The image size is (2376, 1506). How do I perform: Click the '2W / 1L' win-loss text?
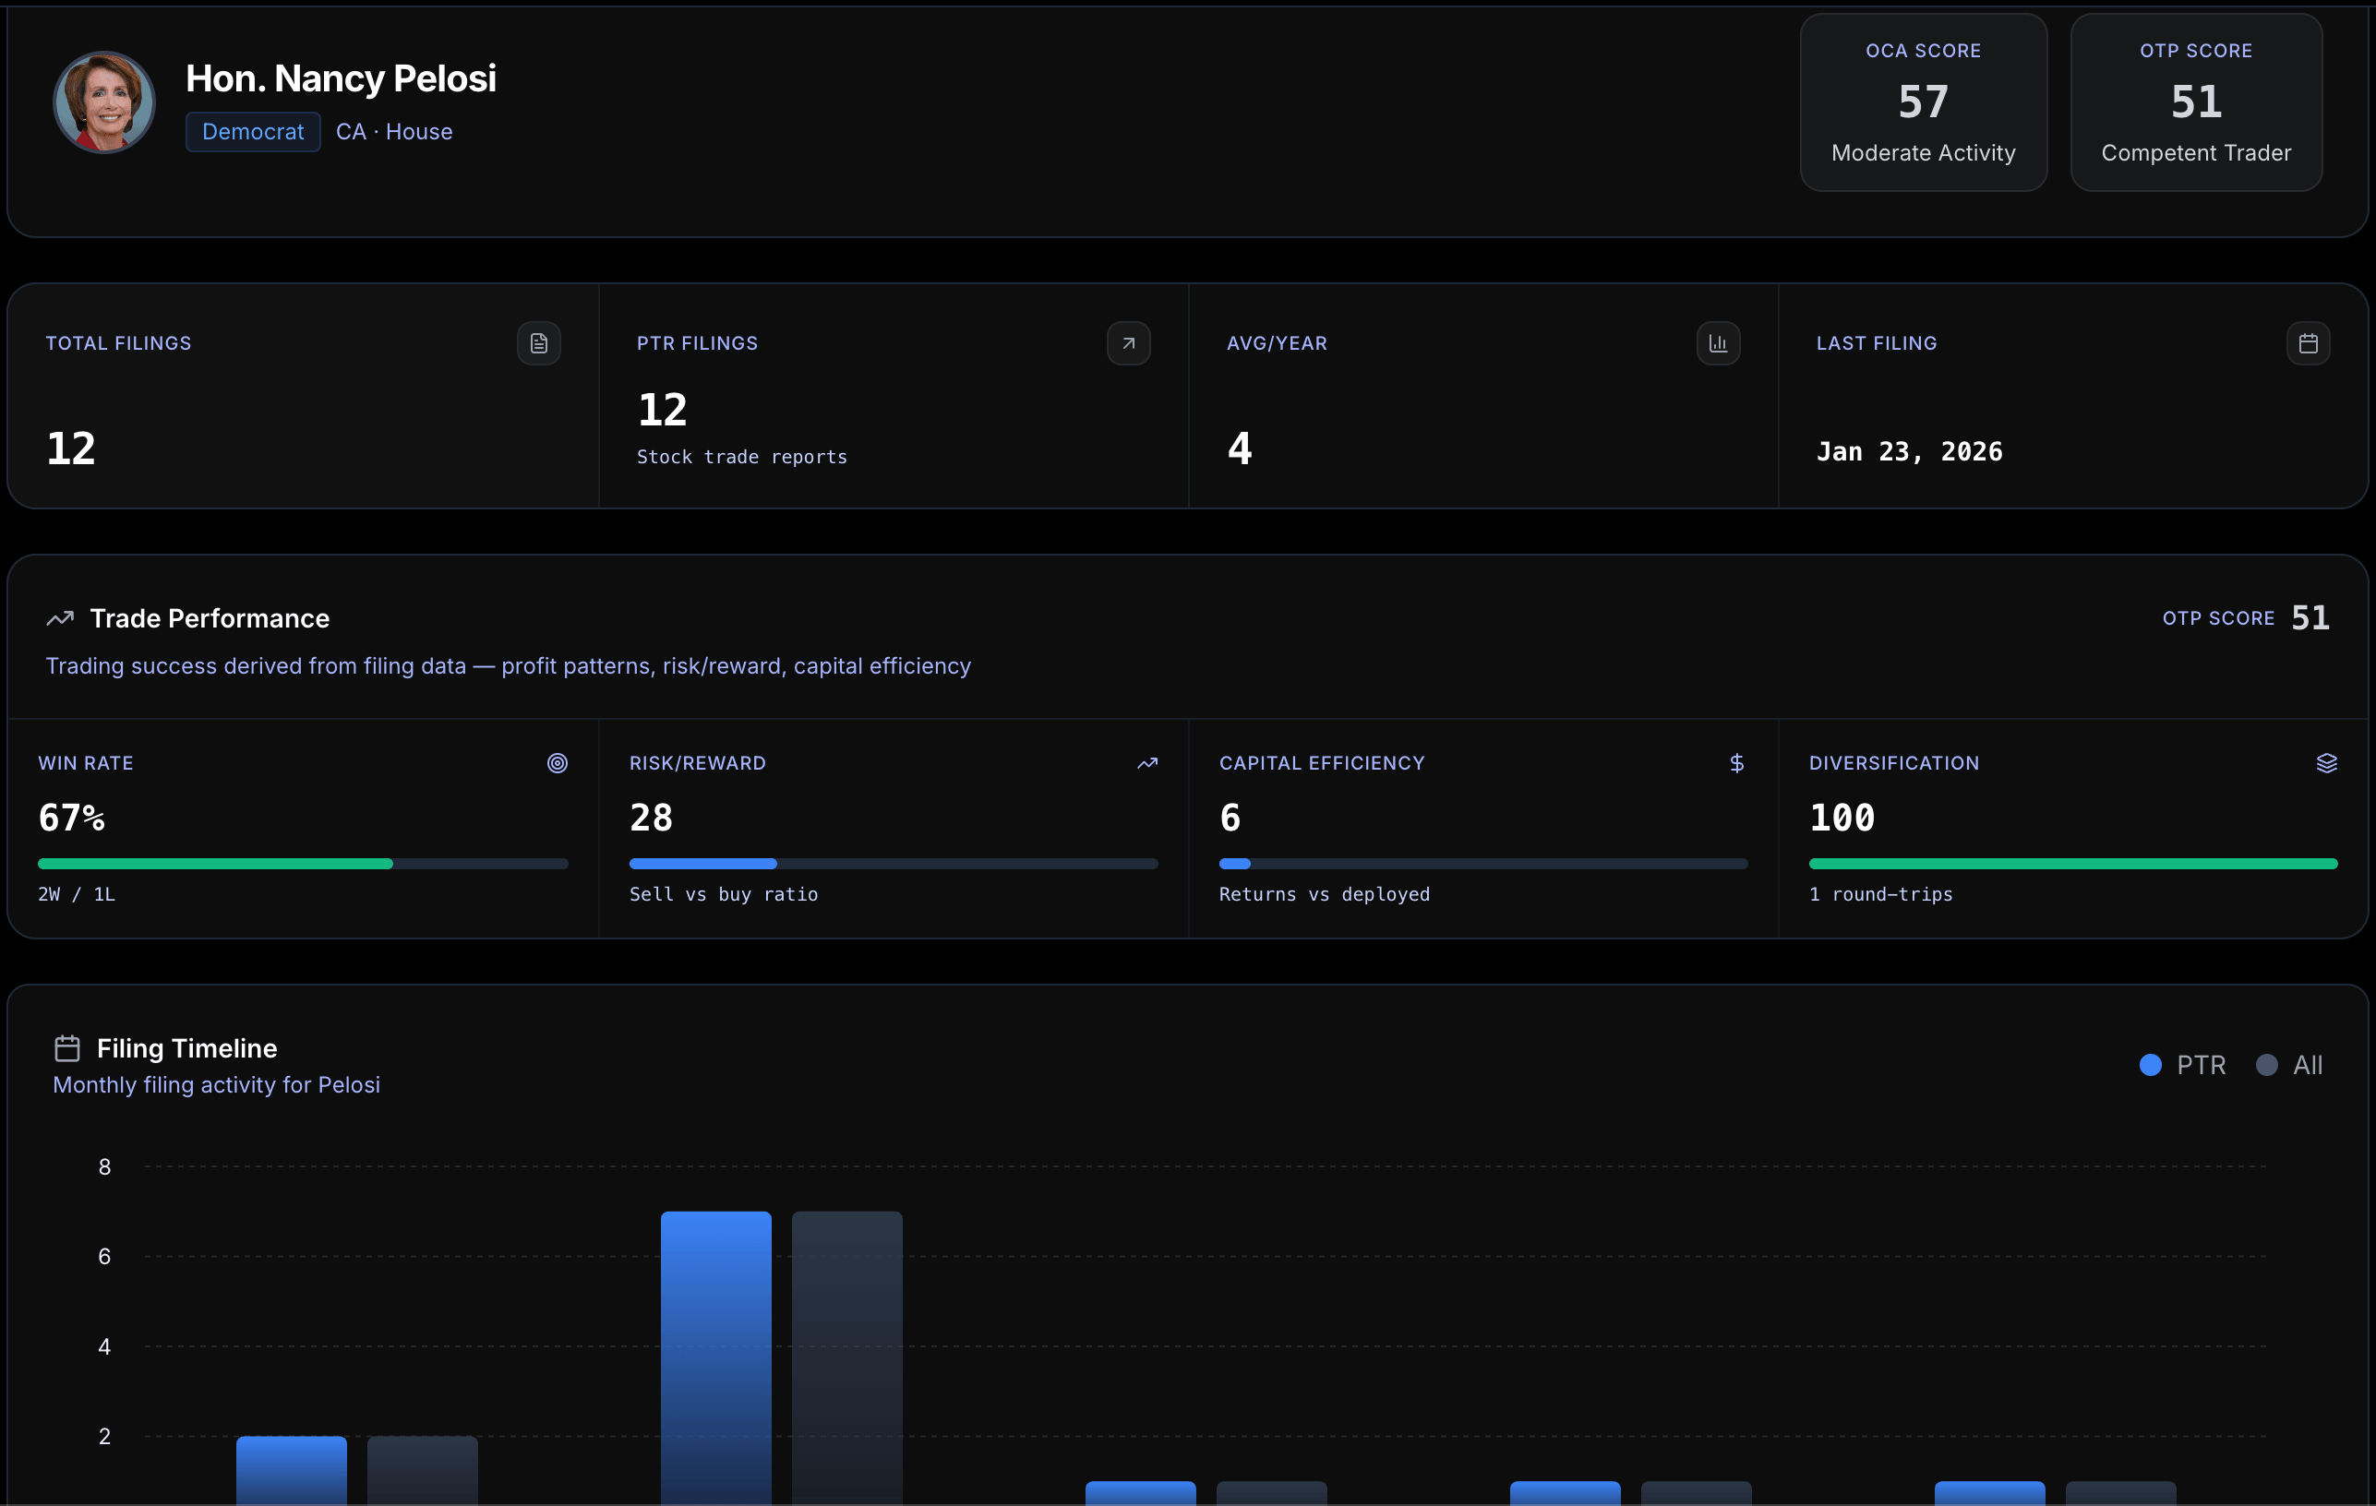pos(77,894)
